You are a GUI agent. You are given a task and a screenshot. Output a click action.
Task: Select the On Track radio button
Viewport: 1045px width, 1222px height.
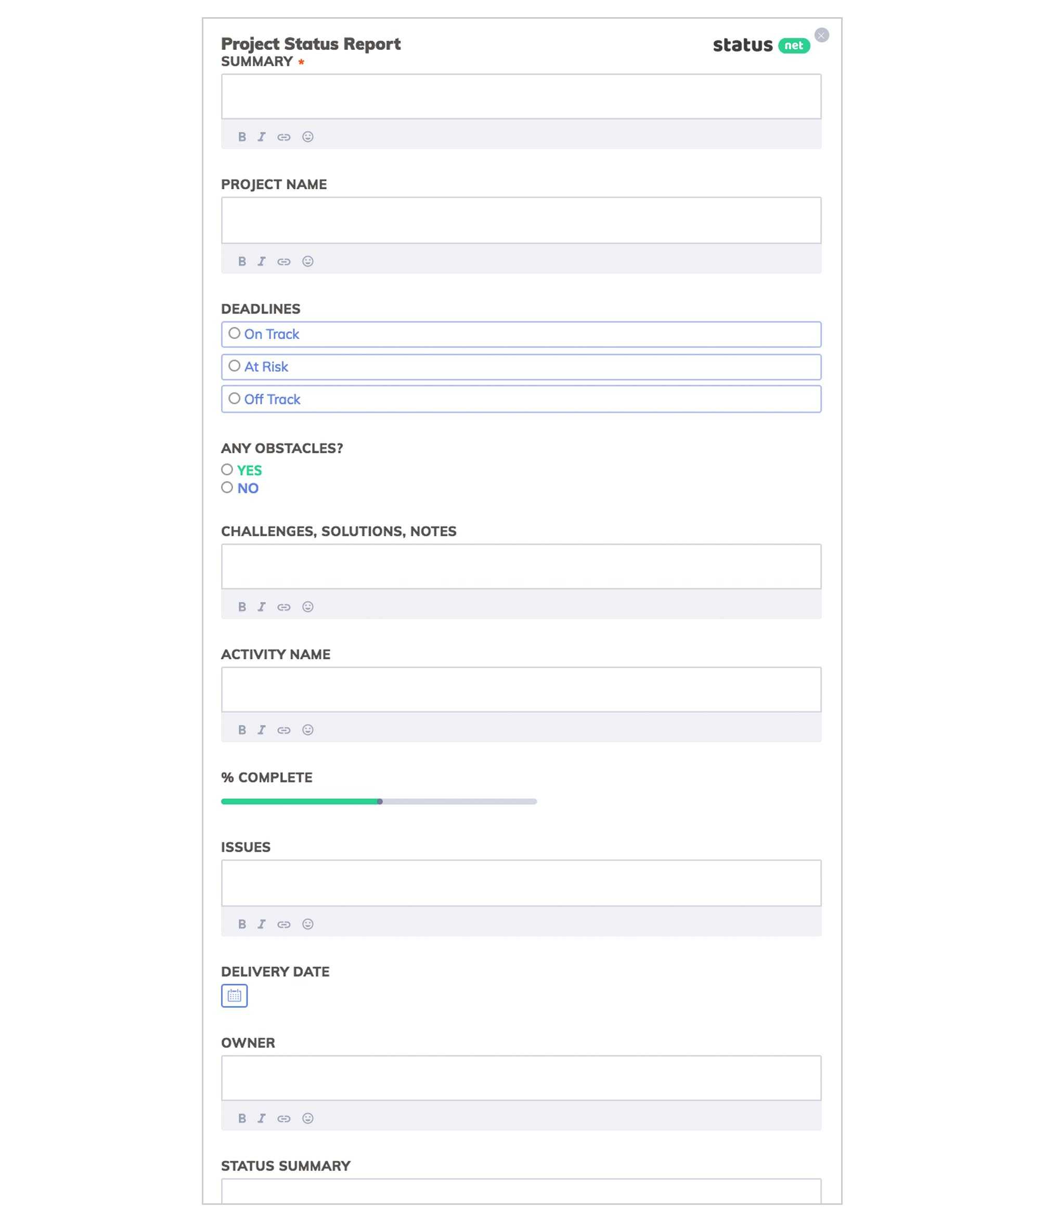coord(234,334)
